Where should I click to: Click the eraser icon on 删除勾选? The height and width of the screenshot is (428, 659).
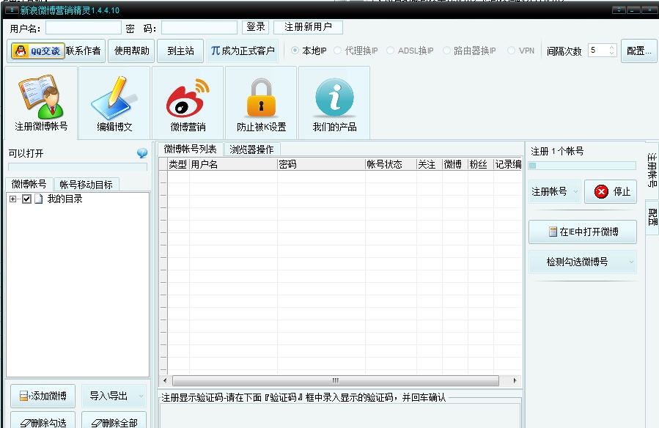tap(25, 423)
